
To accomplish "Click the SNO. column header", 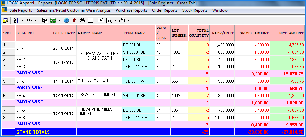I will point(9,33).
